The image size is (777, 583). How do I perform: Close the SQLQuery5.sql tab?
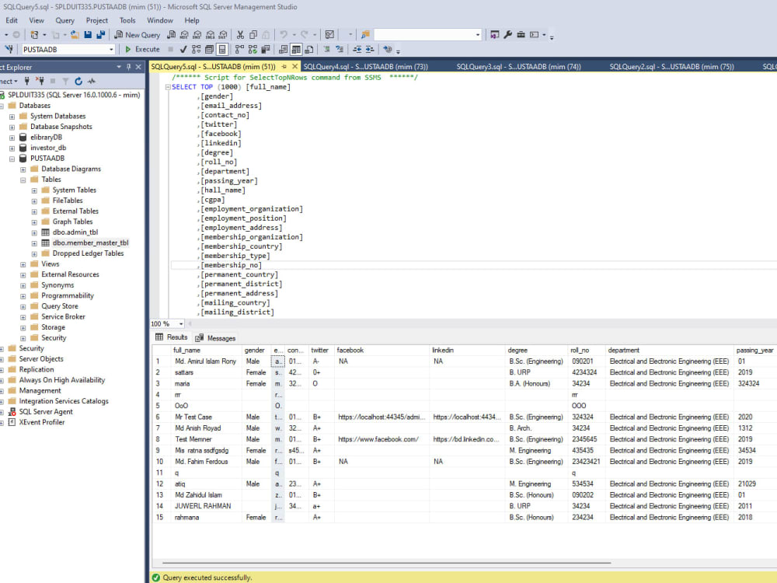(x=294, y=66)
